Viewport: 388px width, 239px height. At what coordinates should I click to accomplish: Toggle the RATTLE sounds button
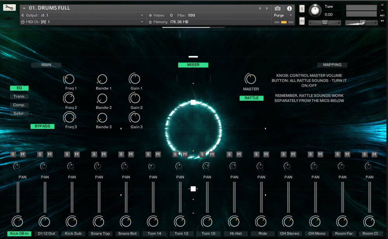point(251,98)
